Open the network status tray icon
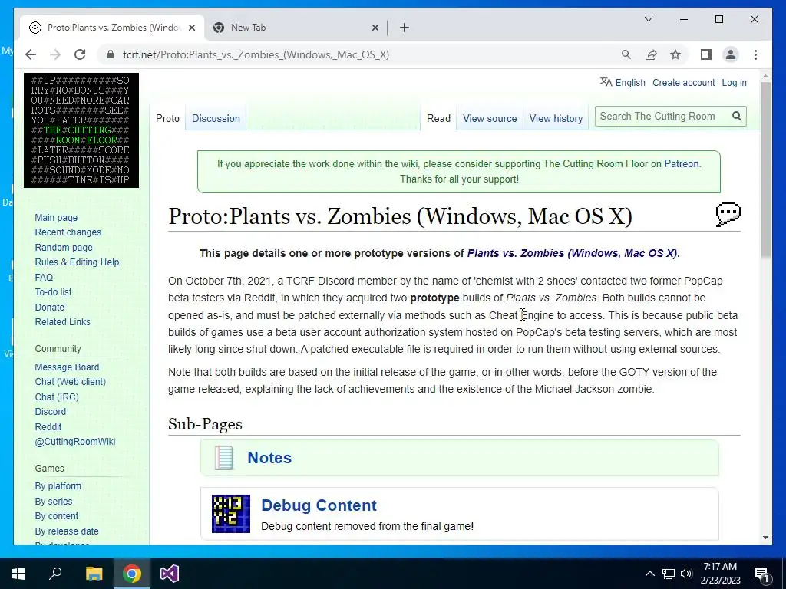Screen dimensions: 786x589 tap(669, 574)
